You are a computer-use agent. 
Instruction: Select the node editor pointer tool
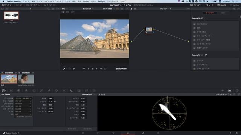click(131, 9)
